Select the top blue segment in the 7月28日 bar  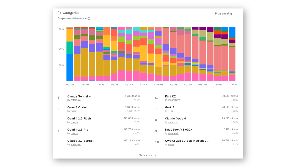(232, 32)
